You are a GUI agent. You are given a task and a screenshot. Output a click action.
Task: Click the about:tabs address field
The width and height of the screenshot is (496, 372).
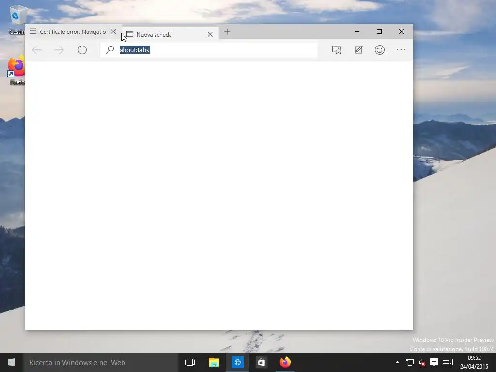pos(209,50)
